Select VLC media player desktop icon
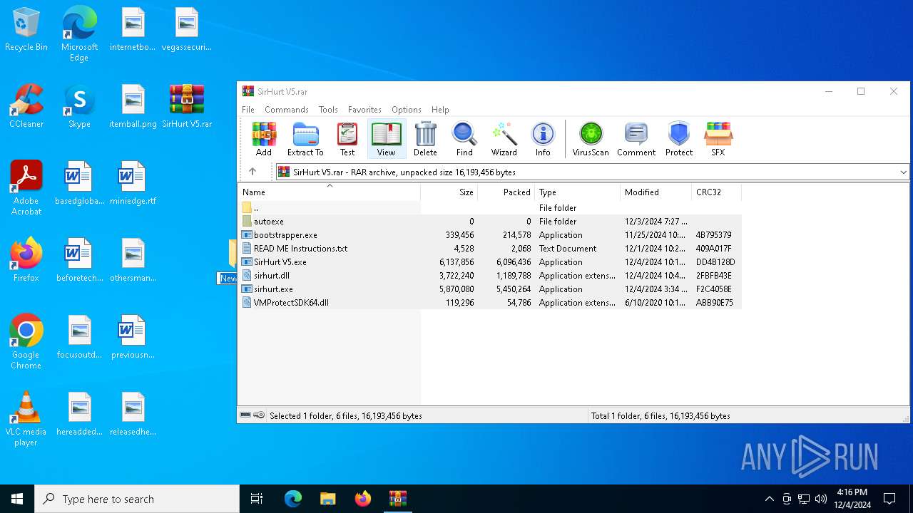Image resolution: width=913 pixels, height=513 pixels. [26, 419]
